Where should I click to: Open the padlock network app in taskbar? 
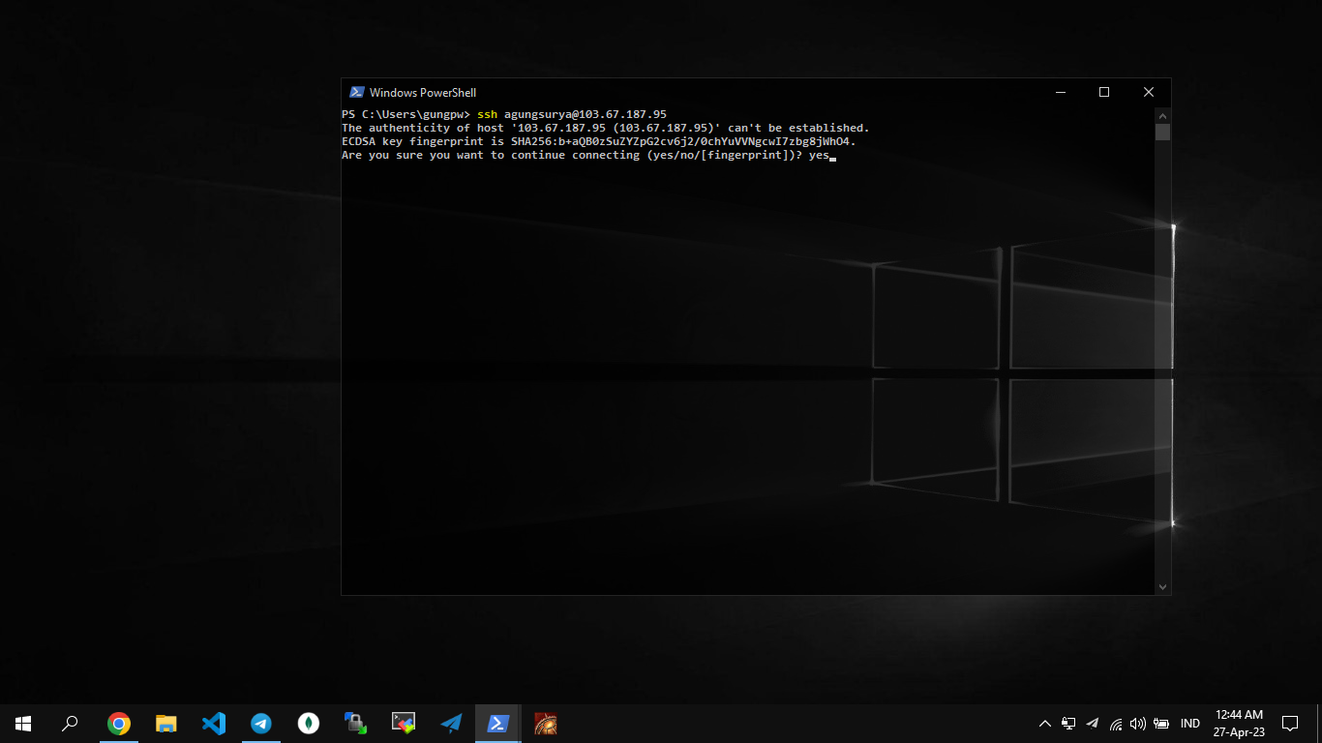point(356,723)
